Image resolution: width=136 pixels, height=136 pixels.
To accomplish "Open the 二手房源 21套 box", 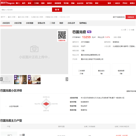I will click(82, 70).
